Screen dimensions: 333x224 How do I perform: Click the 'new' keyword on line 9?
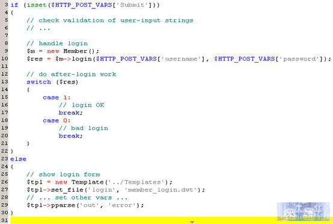tap(53, 51)
